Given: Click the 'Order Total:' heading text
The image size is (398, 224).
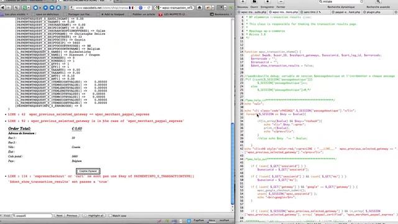Looking at the screenshot, I should [x=19, y=129].
